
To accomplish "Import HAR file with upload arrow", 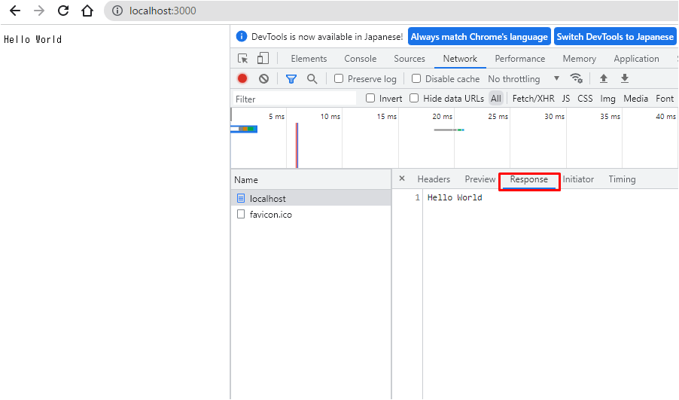I will (604, 78).
